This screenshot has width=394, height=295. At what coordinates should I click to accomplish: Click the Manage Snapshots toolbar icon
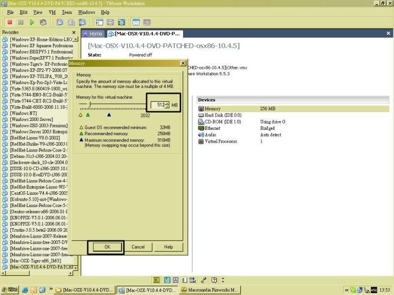click(x=82, y=22)
